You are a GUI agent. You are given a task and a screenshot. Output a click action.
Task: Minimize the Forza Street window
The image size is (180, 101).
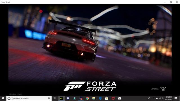click(165, 2)
